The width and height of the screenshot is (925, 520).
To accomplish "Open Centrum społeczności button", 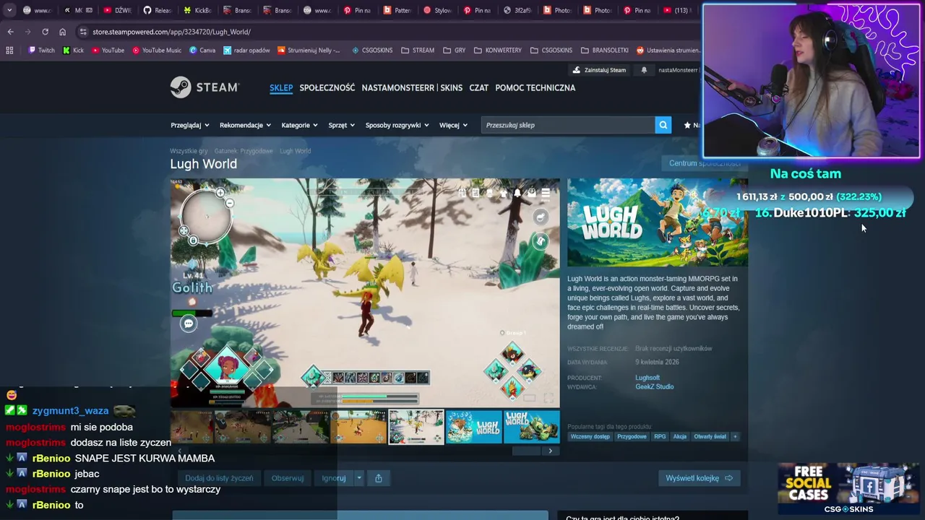I will [x=705, y=163].
